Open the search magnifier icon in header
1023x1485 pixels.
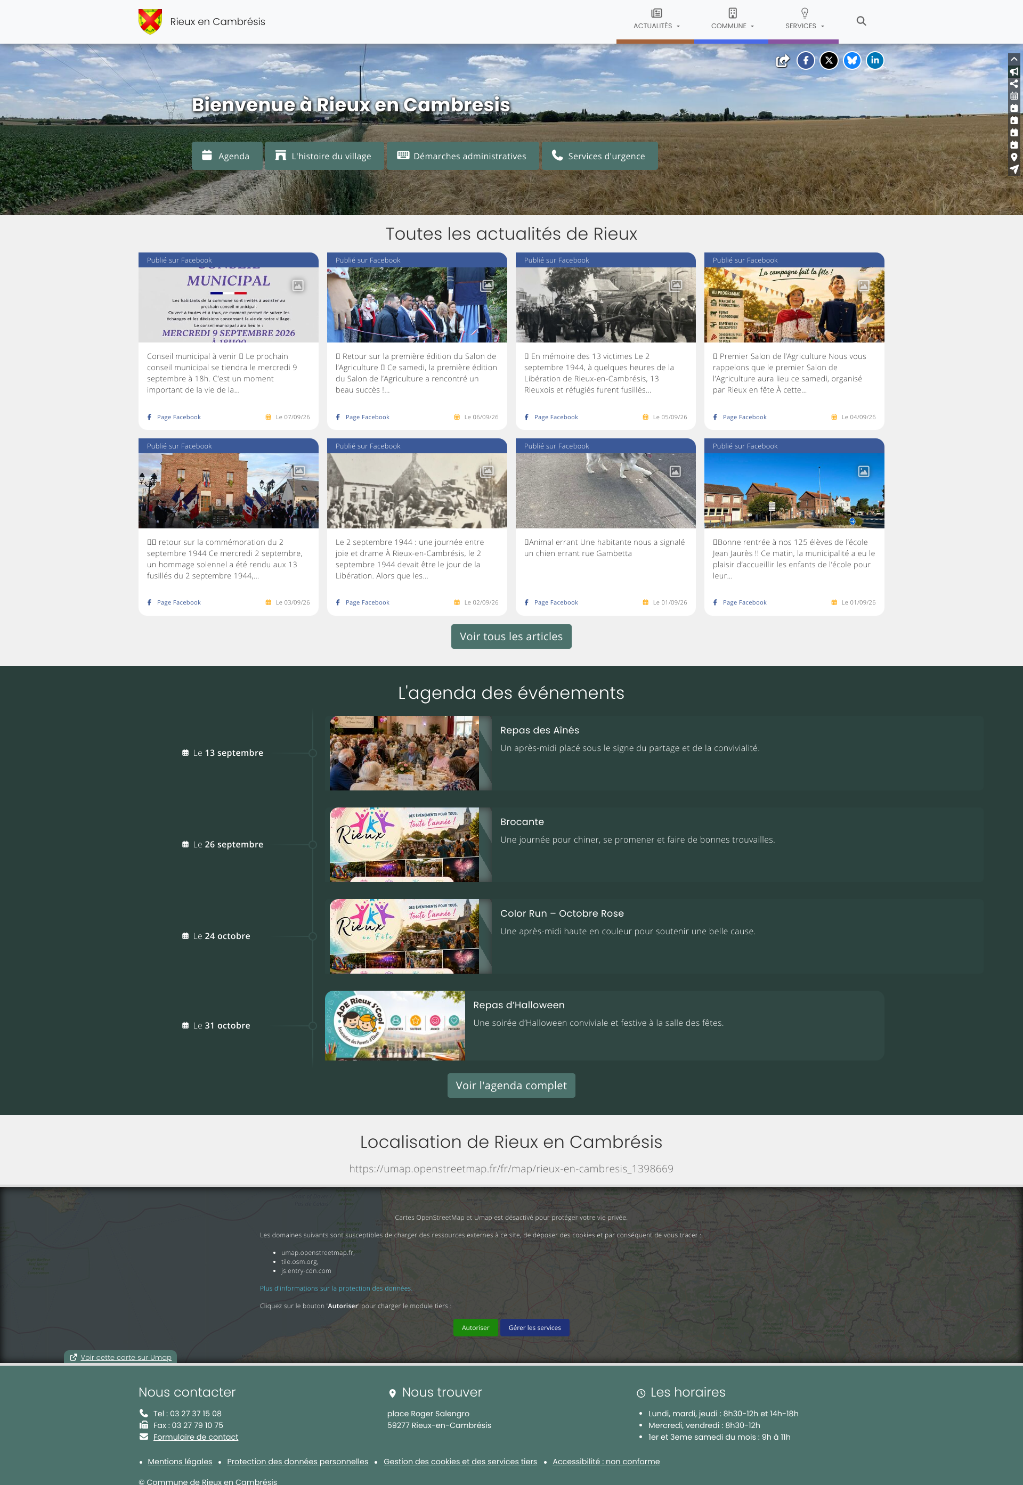point(861,21)
